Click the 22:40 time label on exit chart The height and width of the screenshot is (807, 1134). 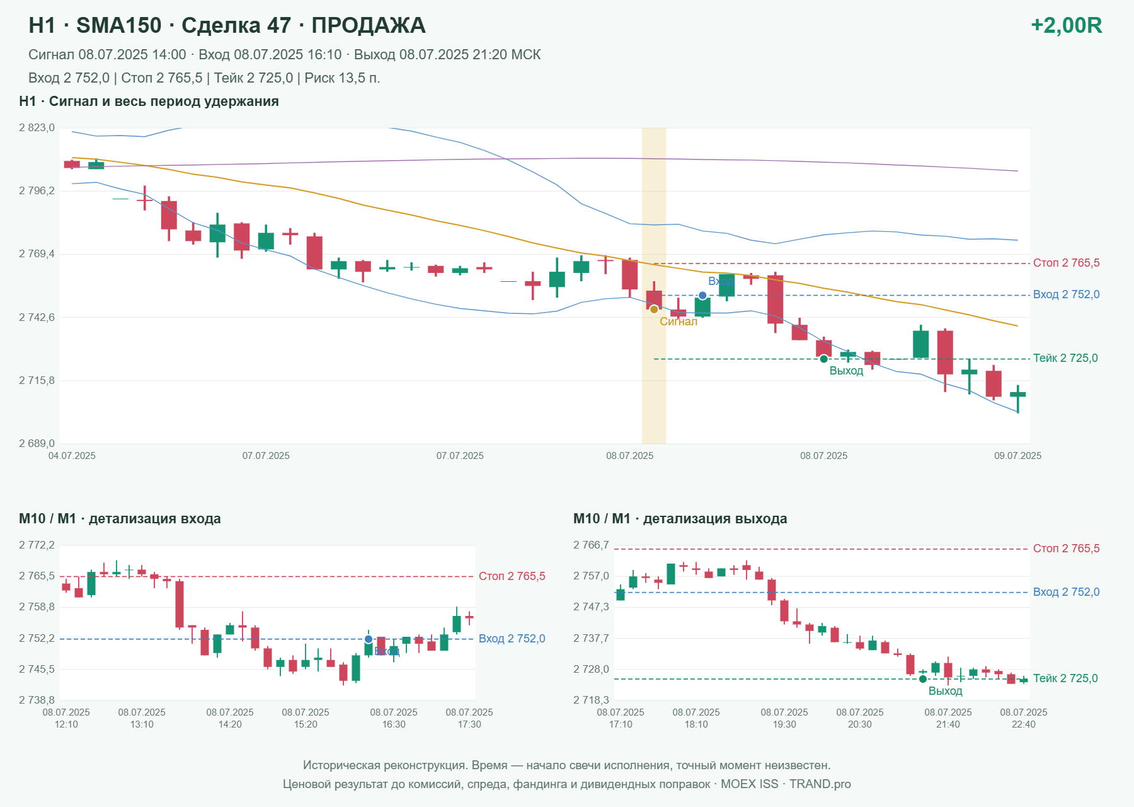click(x=1024, y=724)
